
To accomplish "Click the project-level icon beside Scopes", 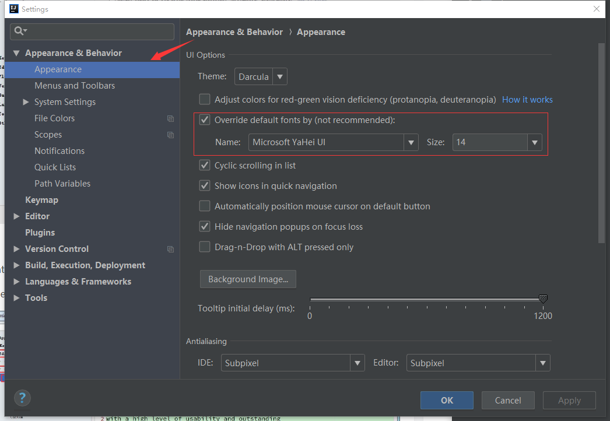I will click(170, 135).
